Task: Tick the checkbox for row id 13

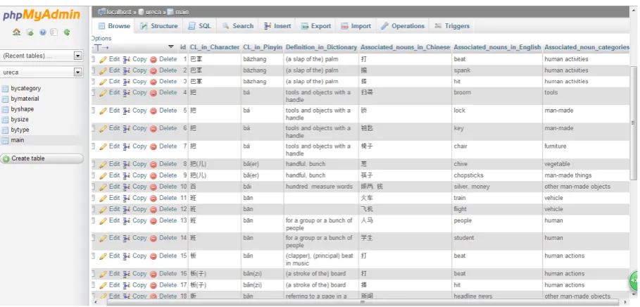Action: [x=93, y=220]
